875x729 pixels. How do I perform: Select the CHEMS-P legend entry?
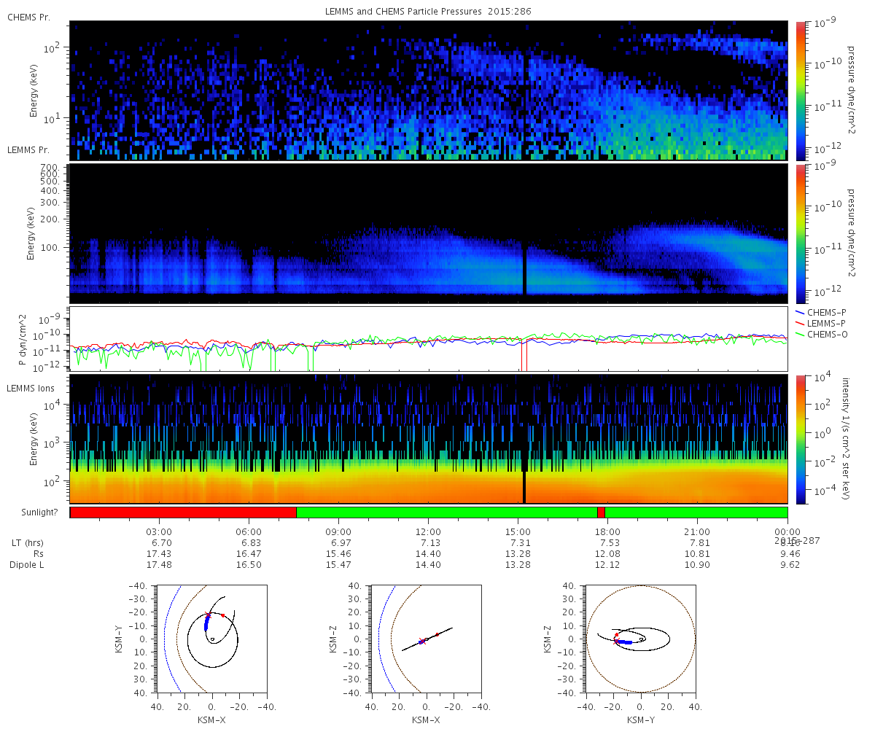823,312
